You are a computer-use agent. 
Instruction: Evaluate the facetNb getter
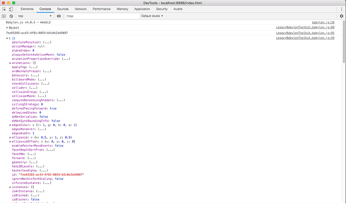31,154
